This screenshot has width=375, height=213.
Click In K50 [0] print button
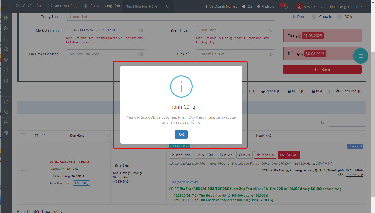tap(271, 91)
